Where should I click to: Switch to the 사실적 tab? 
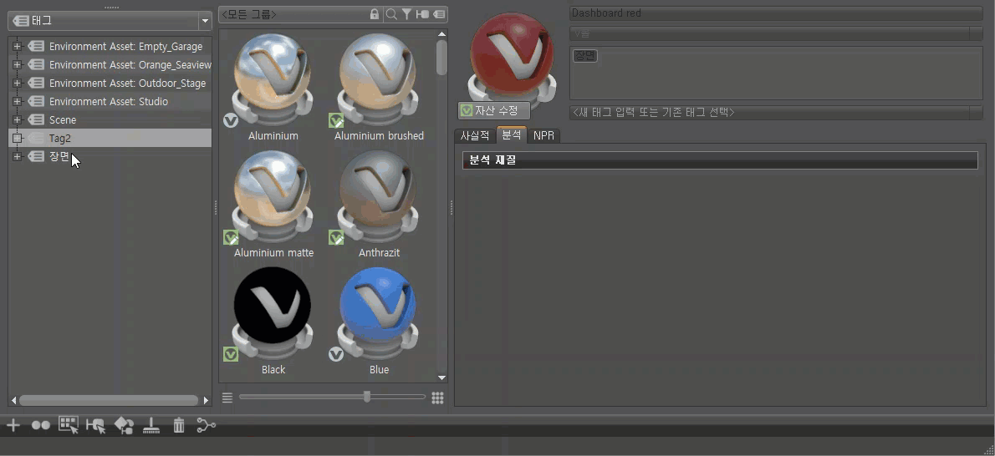tap(475, 136)
